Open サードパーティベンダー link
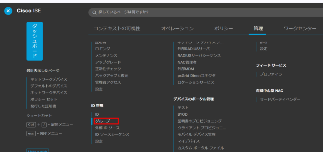Viewport: 323px width, 152px height. 280,100
